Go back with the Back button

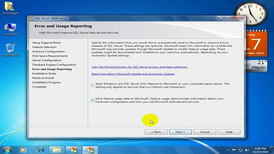(x=156, y=132)
